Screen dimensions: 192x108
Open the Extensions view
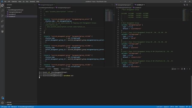2,26
